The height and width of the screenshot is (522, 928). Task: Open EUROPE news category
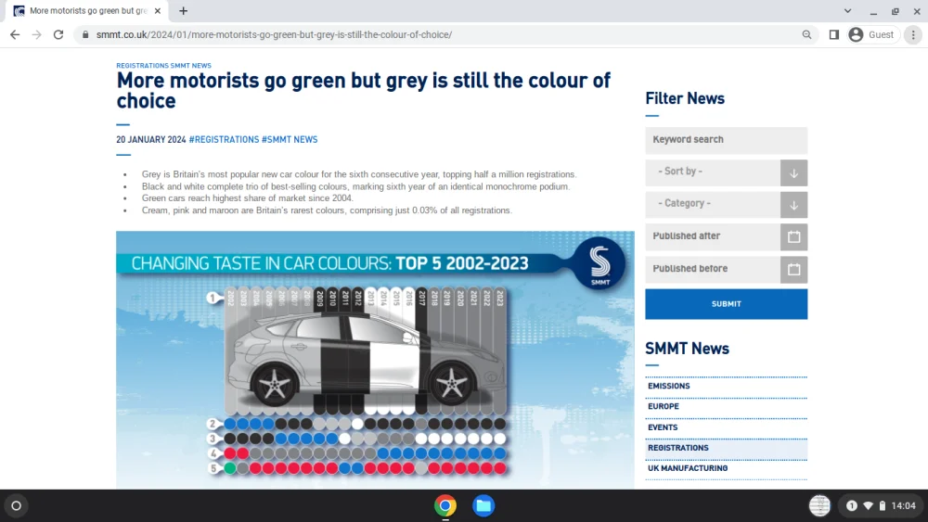664,407
